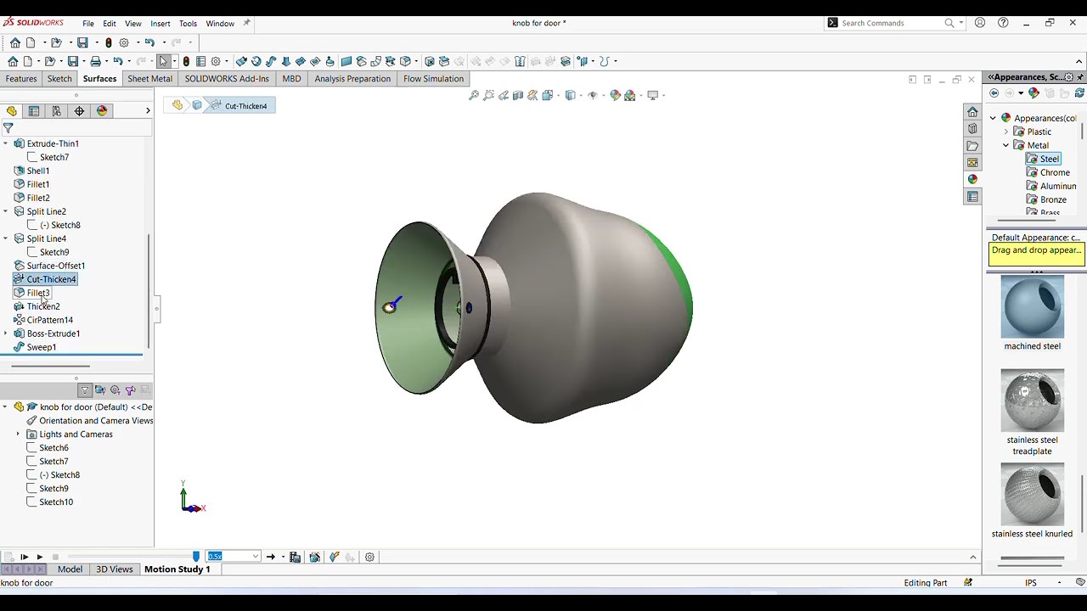The image size is (1087, 611).
Task: Collapse the Split Line2 feature
Action: tap(6, 211)
